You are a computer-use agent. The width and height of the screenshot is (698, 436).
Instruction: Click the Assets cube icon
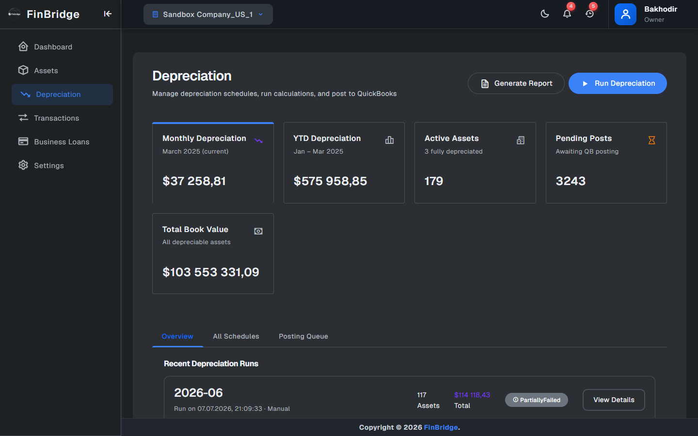click(x=23, y=70)
